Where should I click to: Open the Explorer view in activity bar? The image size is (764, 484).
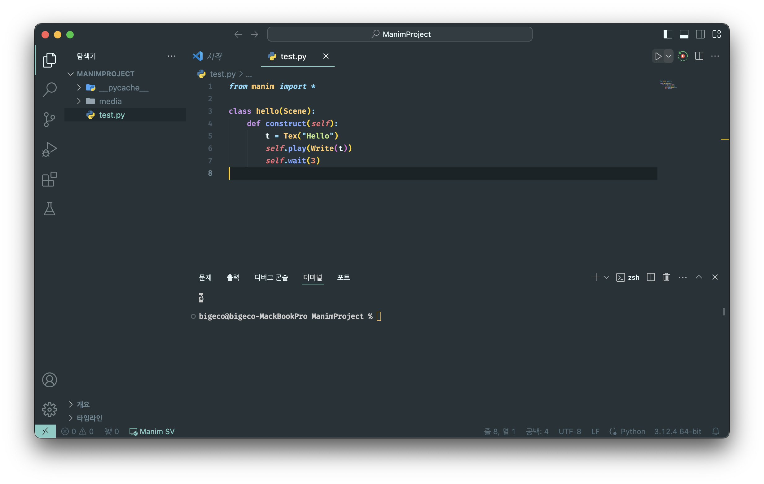coord(49,60)
